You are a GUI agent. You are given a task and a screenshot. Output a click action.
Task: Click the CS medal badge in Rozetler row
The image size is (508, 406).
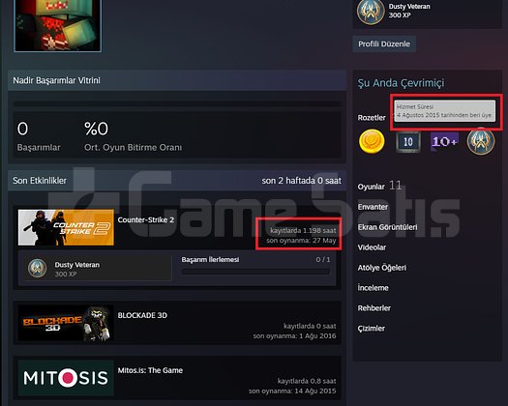click(481, 141)
